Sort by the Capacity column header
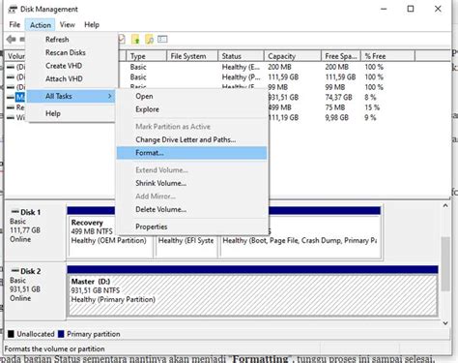458x363 pixels. [293, 56]
